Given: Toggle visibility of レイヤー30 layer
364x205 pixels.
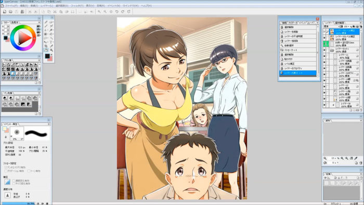Looking at the screenshot, I should pos(324,105).
